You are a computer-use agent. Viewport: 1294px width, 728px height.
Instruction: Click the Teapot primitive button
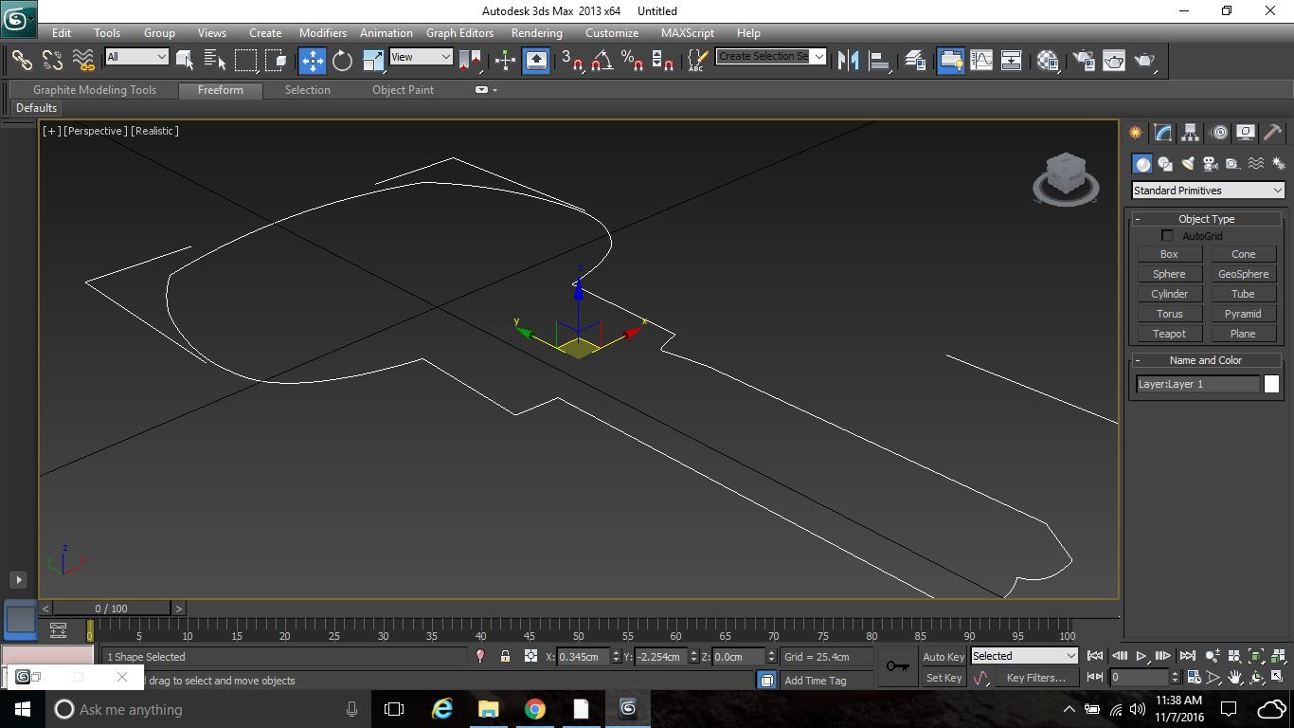(1169, 334)
